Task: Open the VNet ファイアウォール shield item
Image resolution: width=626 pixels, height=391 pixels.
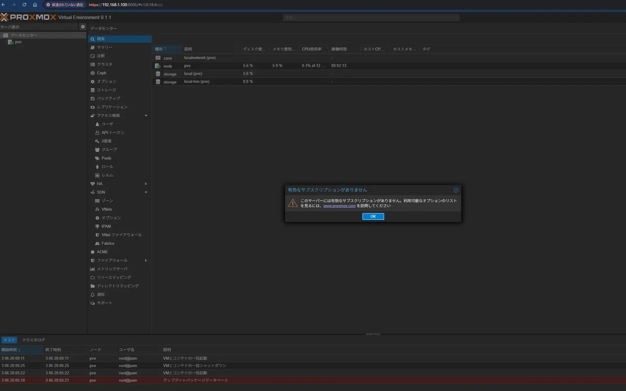Action: 120,235
